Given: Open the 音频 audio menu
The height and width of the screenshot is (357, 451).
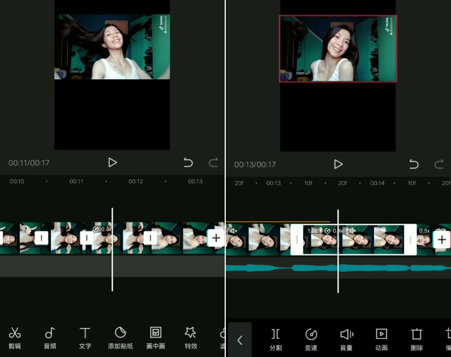Looking at the screenshot, I should (x=50, y=337).
